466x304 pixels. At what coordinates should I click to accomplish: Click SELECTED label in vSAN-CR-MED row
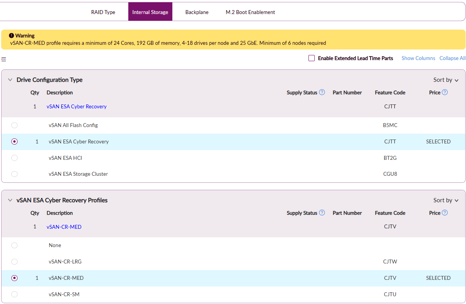point(438,278)
